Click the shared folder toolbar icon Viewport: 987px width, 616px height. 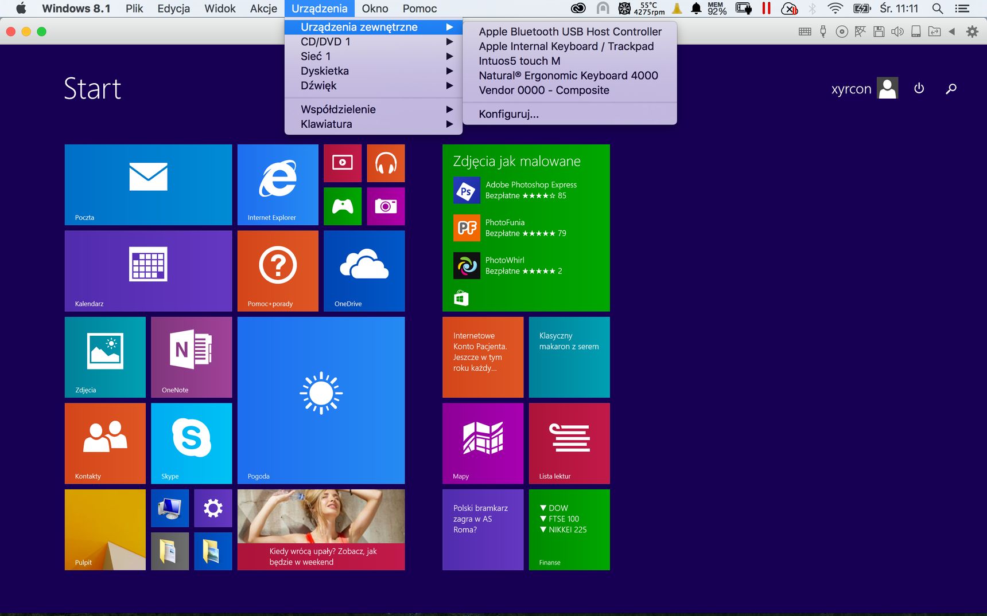(x=934, y=32)
